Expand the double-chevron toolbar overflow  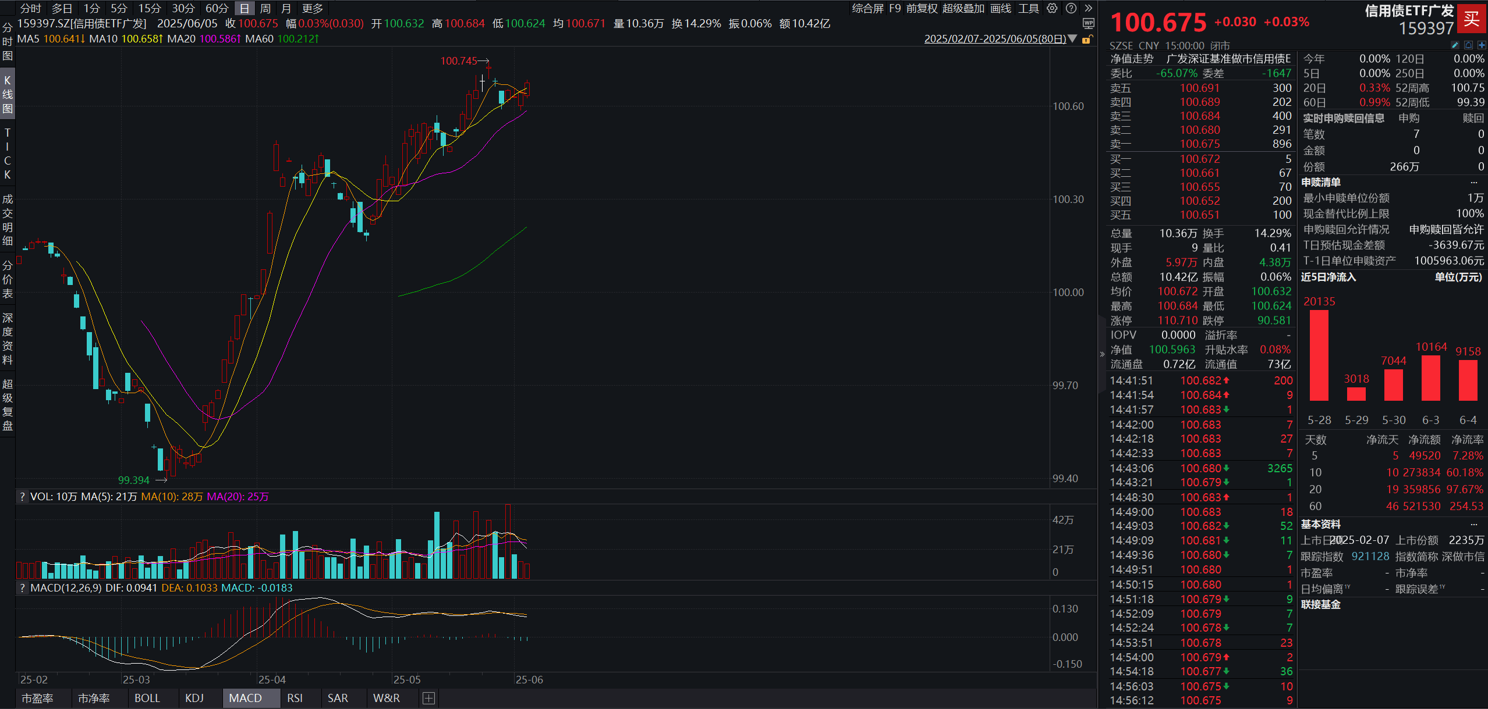tap(1088, 8)
